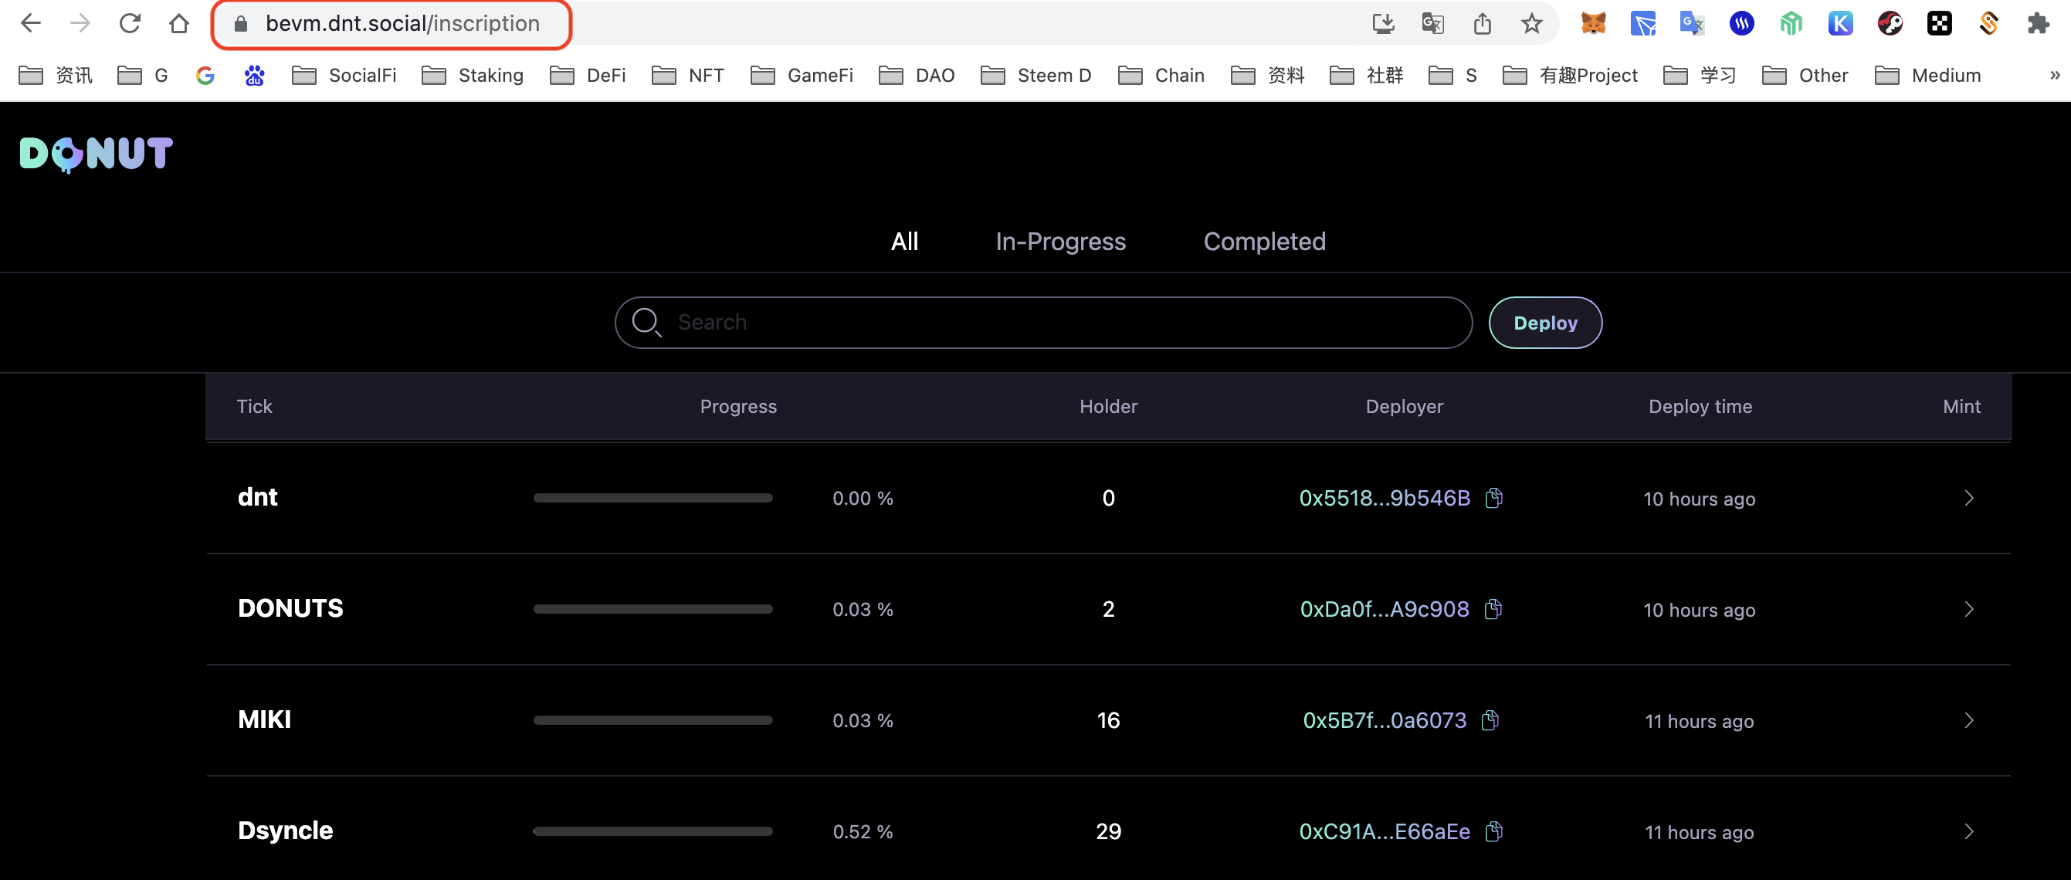
Task: Copy the Dsyncle deployer address
Action: click(x=1493, y=831)
